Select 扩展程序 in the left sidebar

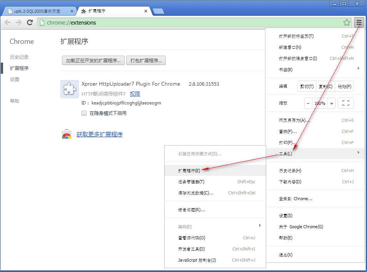pyautogui.click(x=19, y=68)
